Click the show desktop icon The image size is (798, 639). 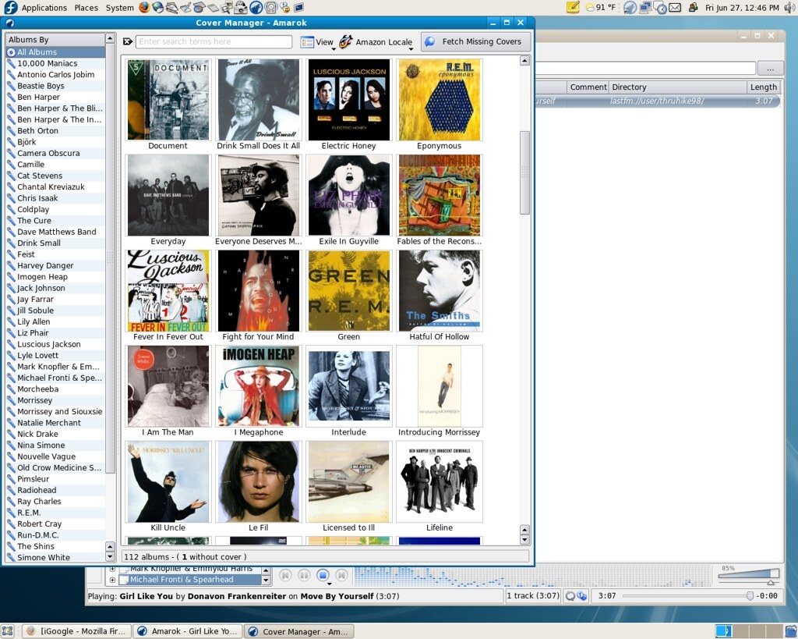coord(7,631)
